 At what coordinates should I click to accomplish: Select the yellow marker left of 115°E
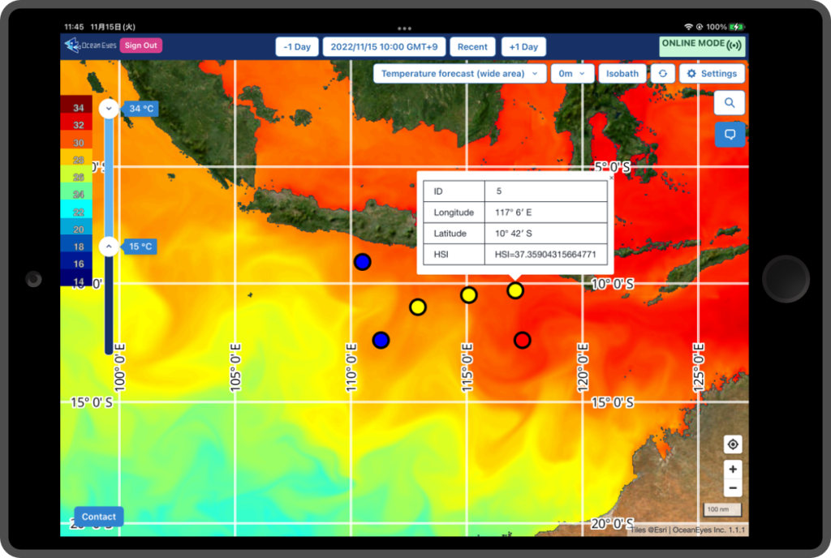[418, 307]
